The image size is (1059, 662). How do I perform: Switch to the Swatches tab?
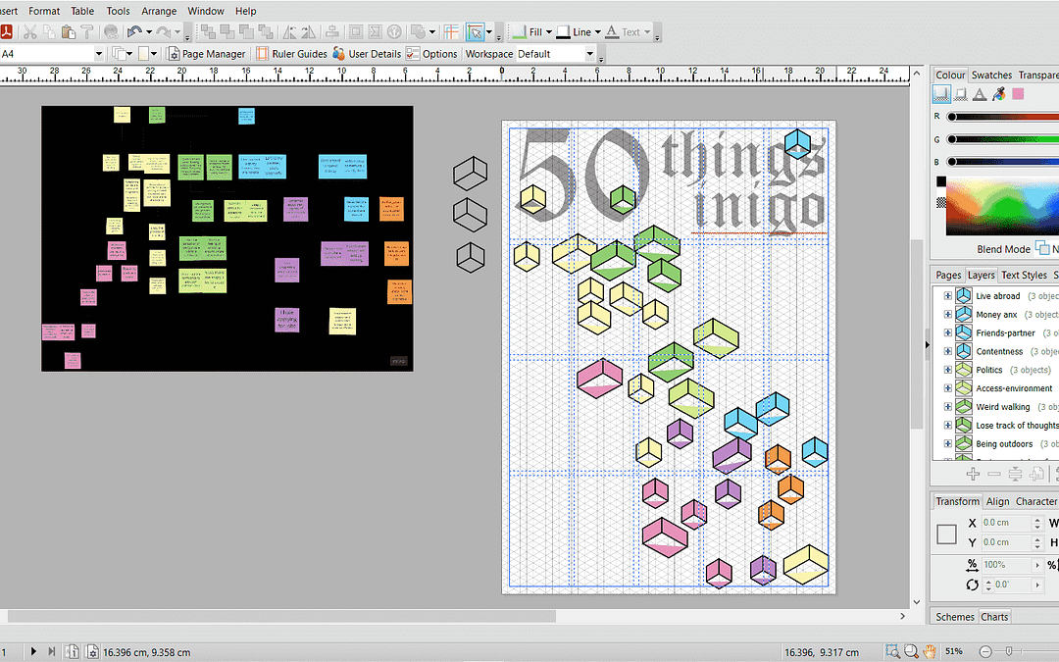click(x=991, y=75)
